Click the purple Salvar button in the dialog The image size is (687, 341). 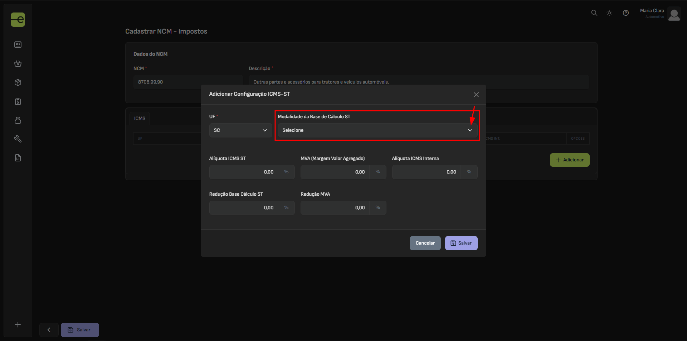(461, 243)
